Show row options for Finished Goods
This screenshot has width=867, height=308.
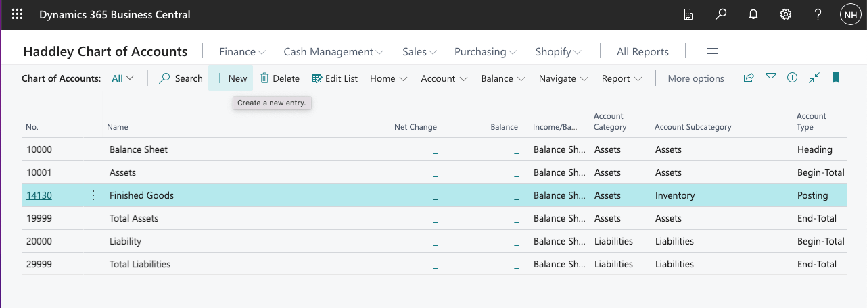[93, 195]
